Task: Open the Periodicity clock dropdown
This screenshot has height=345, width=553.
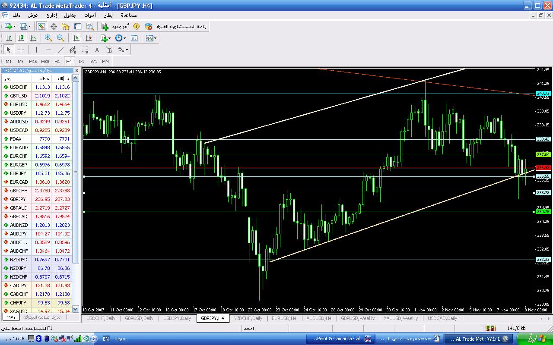Action: click(x=121, y=38)
